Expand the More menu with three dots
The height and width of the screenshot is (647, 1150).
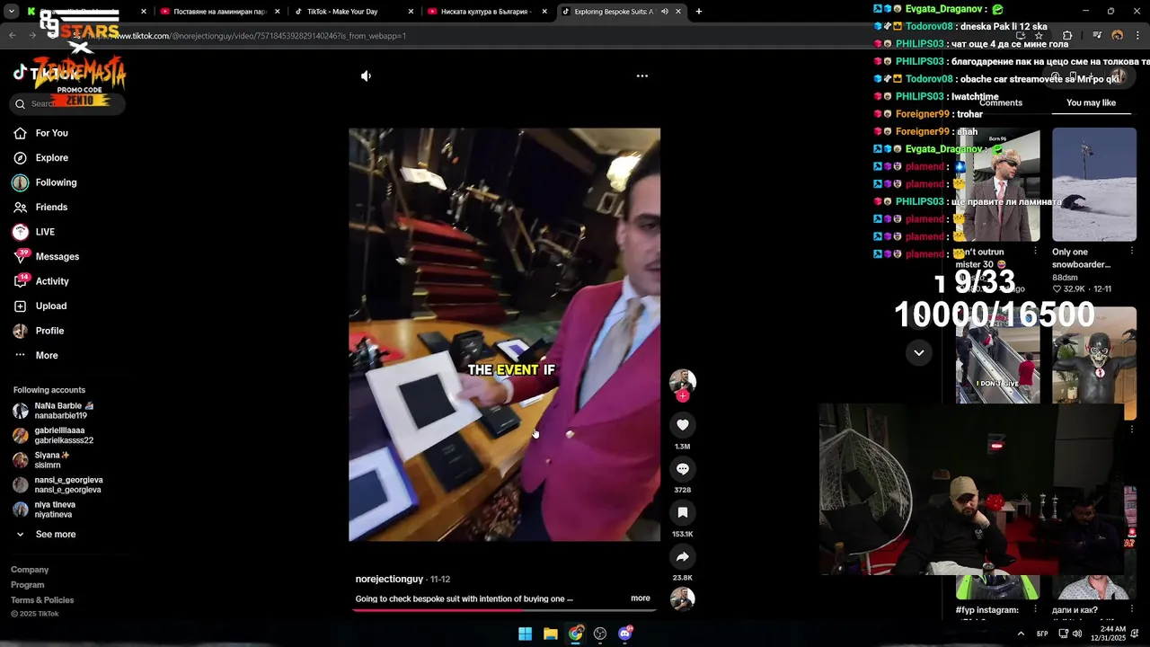tap(36, 355)
